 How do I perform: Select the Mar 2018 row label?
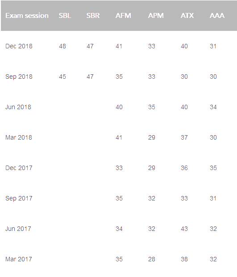coord(19,137)
